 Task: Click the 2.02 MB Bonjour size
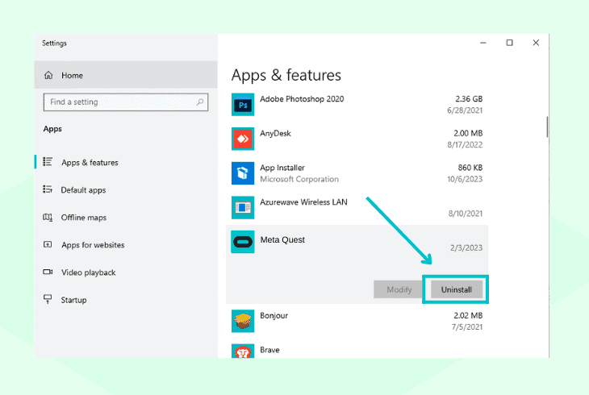(468, 315)
